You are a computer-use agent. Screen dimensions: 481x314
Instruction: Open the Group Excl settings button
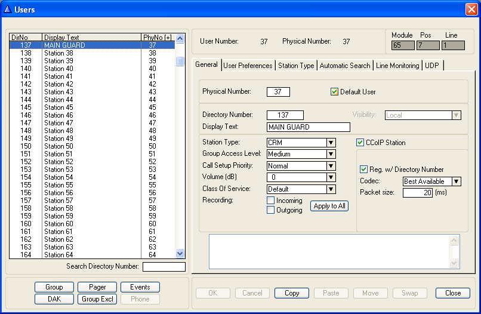click(x=98, y=299)
